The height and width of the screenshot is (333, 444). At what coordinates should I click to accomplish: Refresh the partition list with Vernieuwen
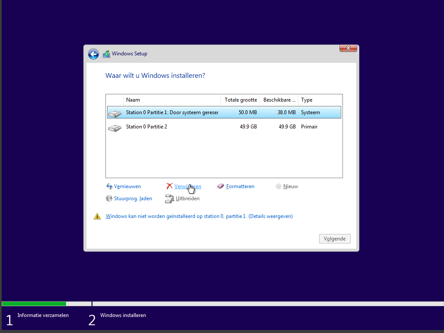[x=127, y=186]
